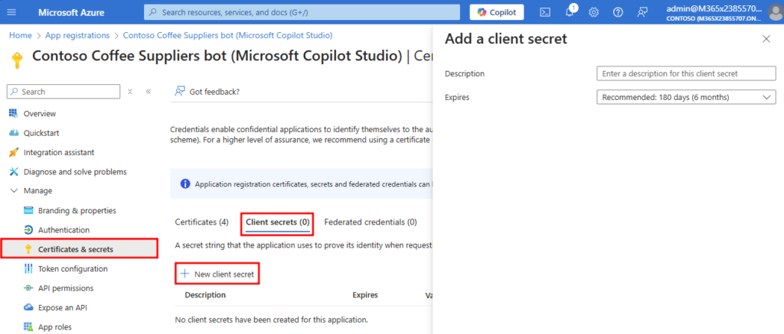Open API permissions in sidebar
Image resolution: width=784 pixels, height=334 pixels.
(65, 288)
